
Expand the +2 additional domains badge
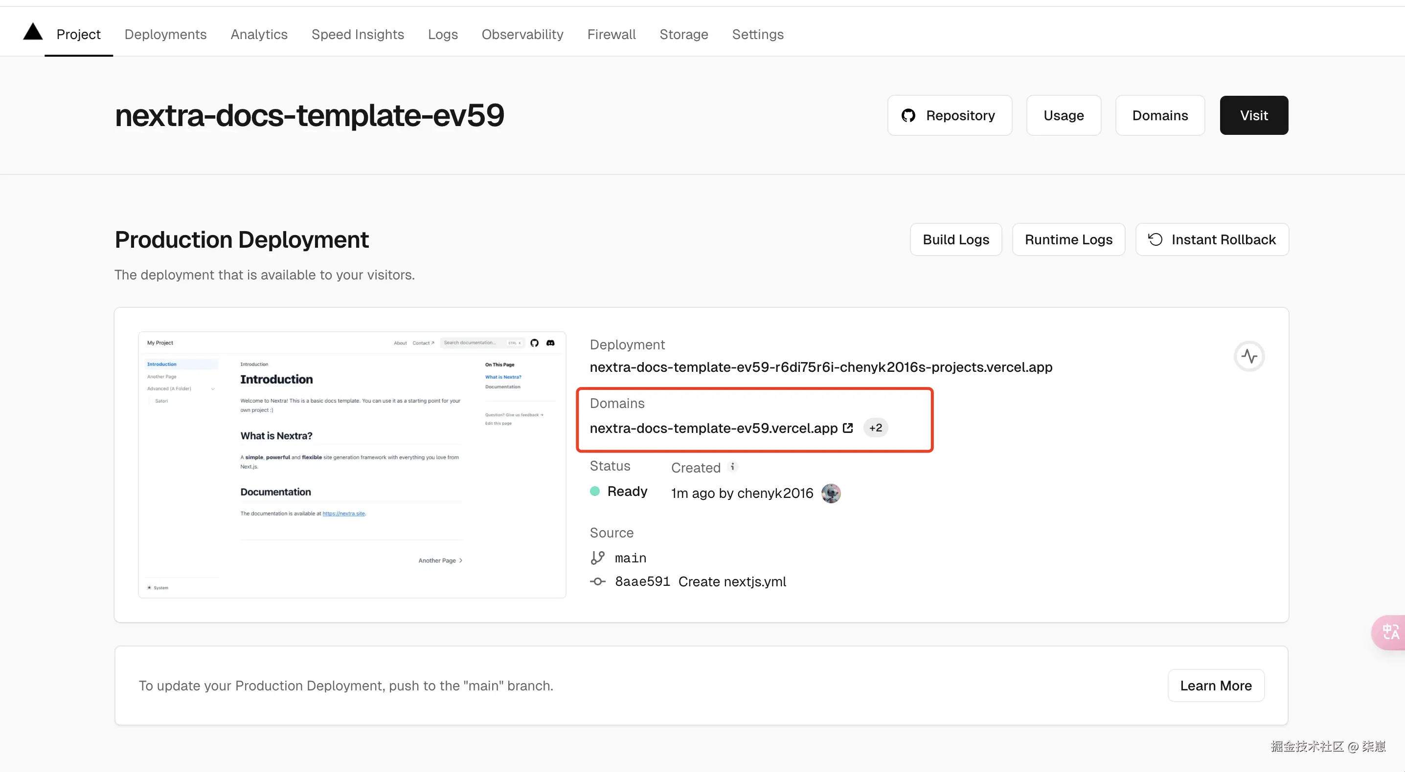(x=875, y=428)
